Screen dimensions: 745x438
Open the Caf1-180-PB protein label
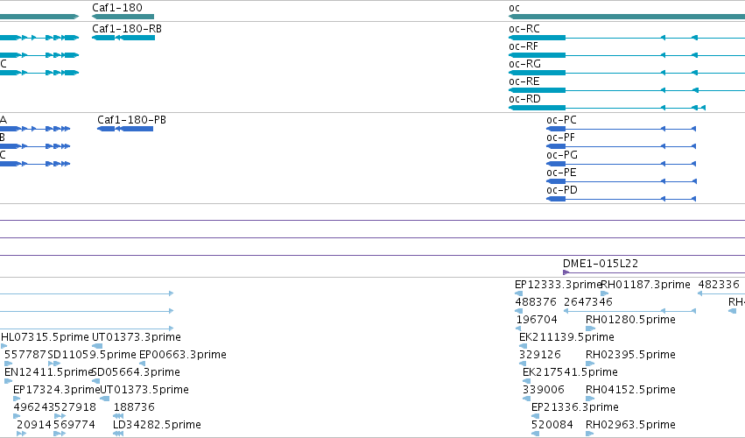pos(131,120)
